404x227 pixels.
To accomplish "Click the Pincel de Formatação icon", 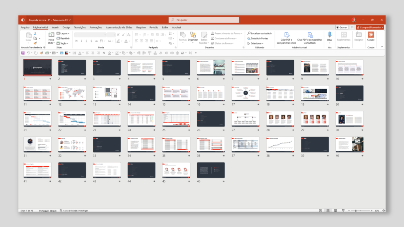I will 35,42.
